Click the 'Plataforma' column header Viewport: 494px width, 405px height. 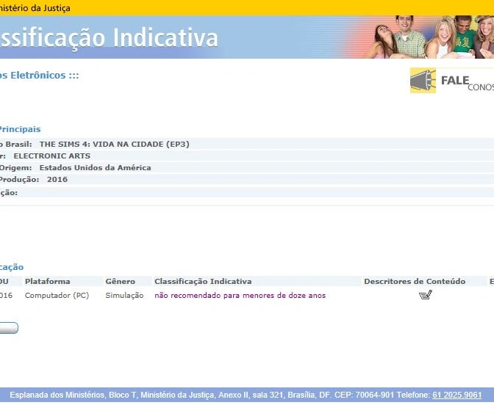(x=48, y=282)
